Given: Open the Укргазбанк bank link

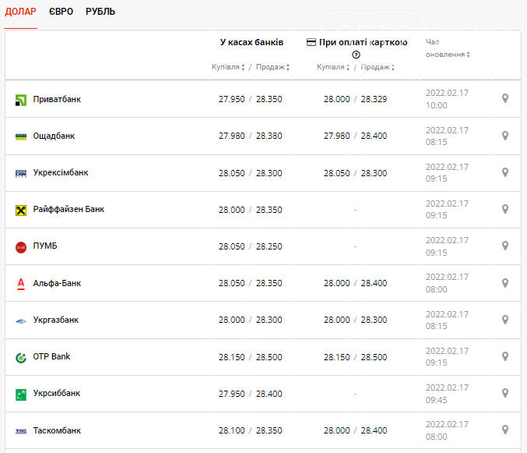Looking at the screenshot, I should pyautogui.click(x=56, y=320).
